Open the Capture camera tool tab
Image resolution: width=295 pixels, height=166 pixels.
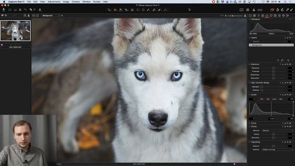pyautogui.click(x=254, y=16)
